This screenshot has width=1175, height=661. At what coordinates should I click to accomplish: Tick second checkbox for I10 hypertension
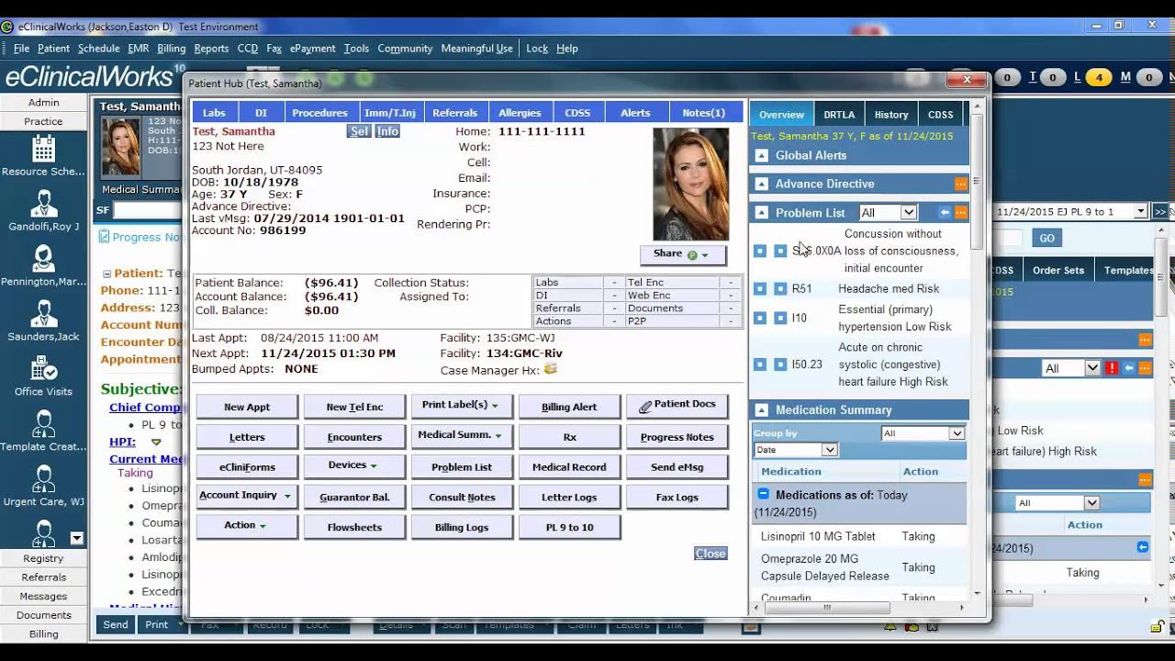(780, 318)
